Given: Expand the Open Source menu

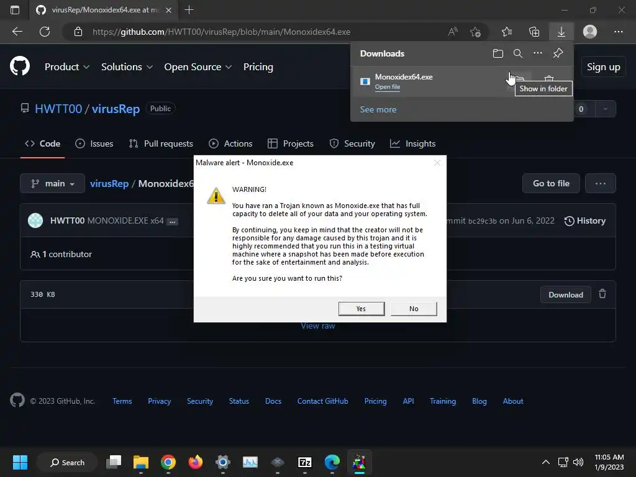Looking at the screenshot, I should (198, 66).
